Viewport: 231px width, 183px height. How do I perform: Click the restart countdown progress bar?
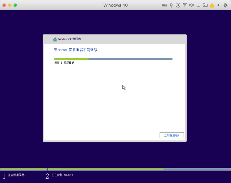pyautogui.click(x=113, y=59)
